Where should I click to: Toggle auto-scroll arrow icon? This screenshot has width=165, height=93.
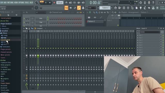(70, 8)
